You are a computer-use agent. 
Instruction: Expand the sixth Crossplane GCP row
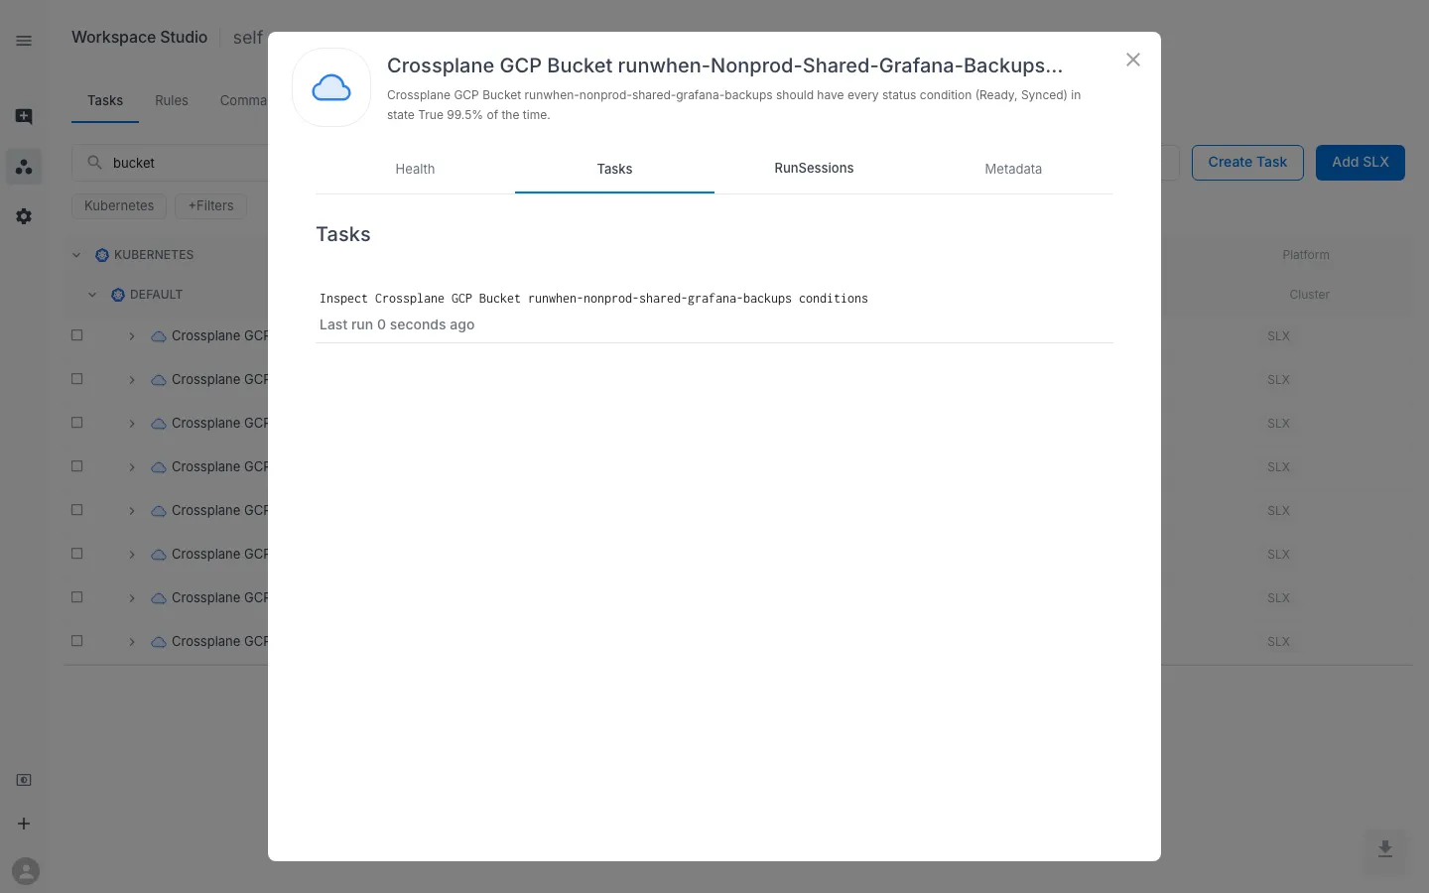click(x=132, y=555)
